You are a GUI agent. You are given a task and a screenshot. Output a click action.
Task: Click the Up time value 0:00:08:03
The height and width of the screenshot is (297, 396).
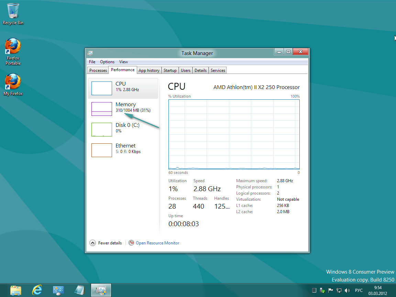pos(184,224)
